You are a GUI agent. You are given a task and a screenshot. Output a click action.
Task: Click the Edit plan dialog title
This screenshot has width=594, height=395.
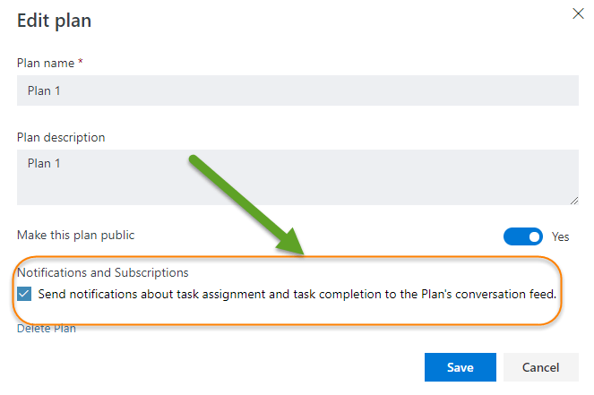(55, 19)
